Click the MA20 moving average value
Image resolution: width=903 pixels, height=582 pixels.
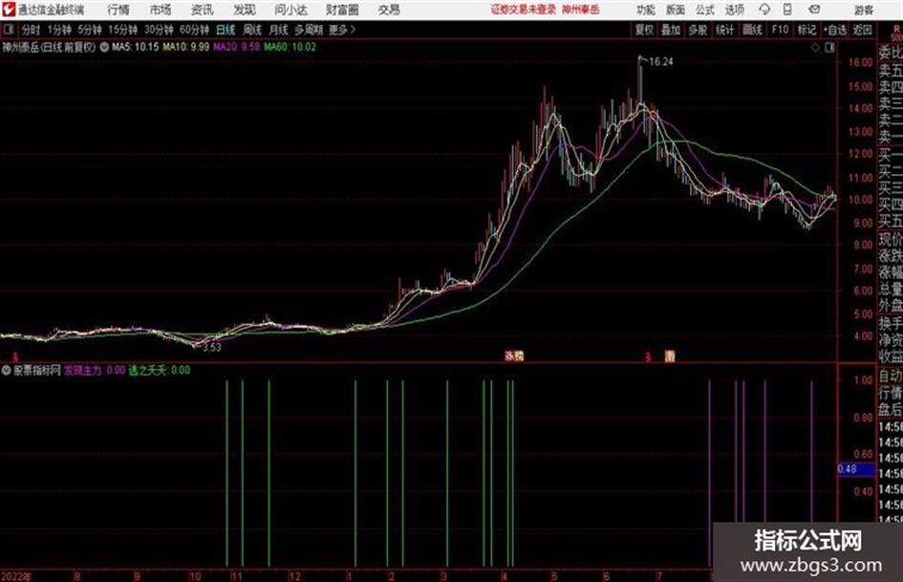[237, 47]
